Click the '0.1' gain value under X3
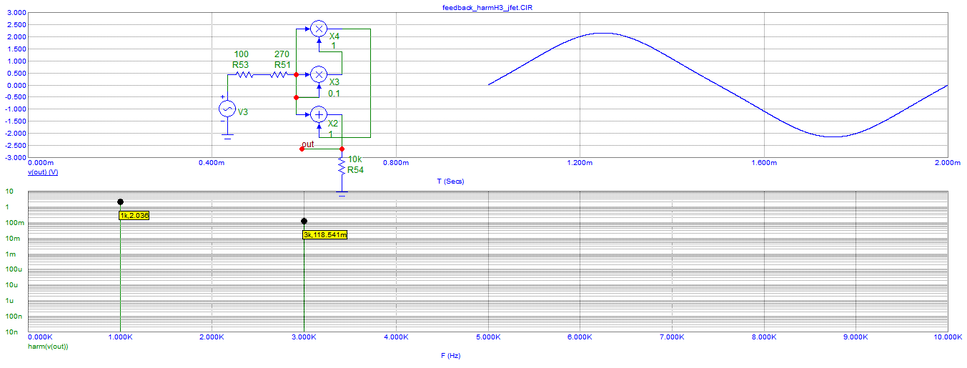 click(334, 94)
